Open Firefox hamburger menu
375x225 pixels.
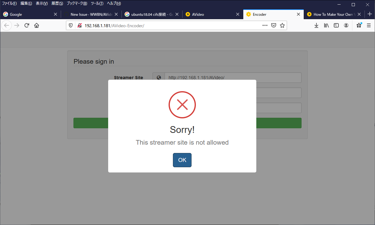(x=369, y=26)
